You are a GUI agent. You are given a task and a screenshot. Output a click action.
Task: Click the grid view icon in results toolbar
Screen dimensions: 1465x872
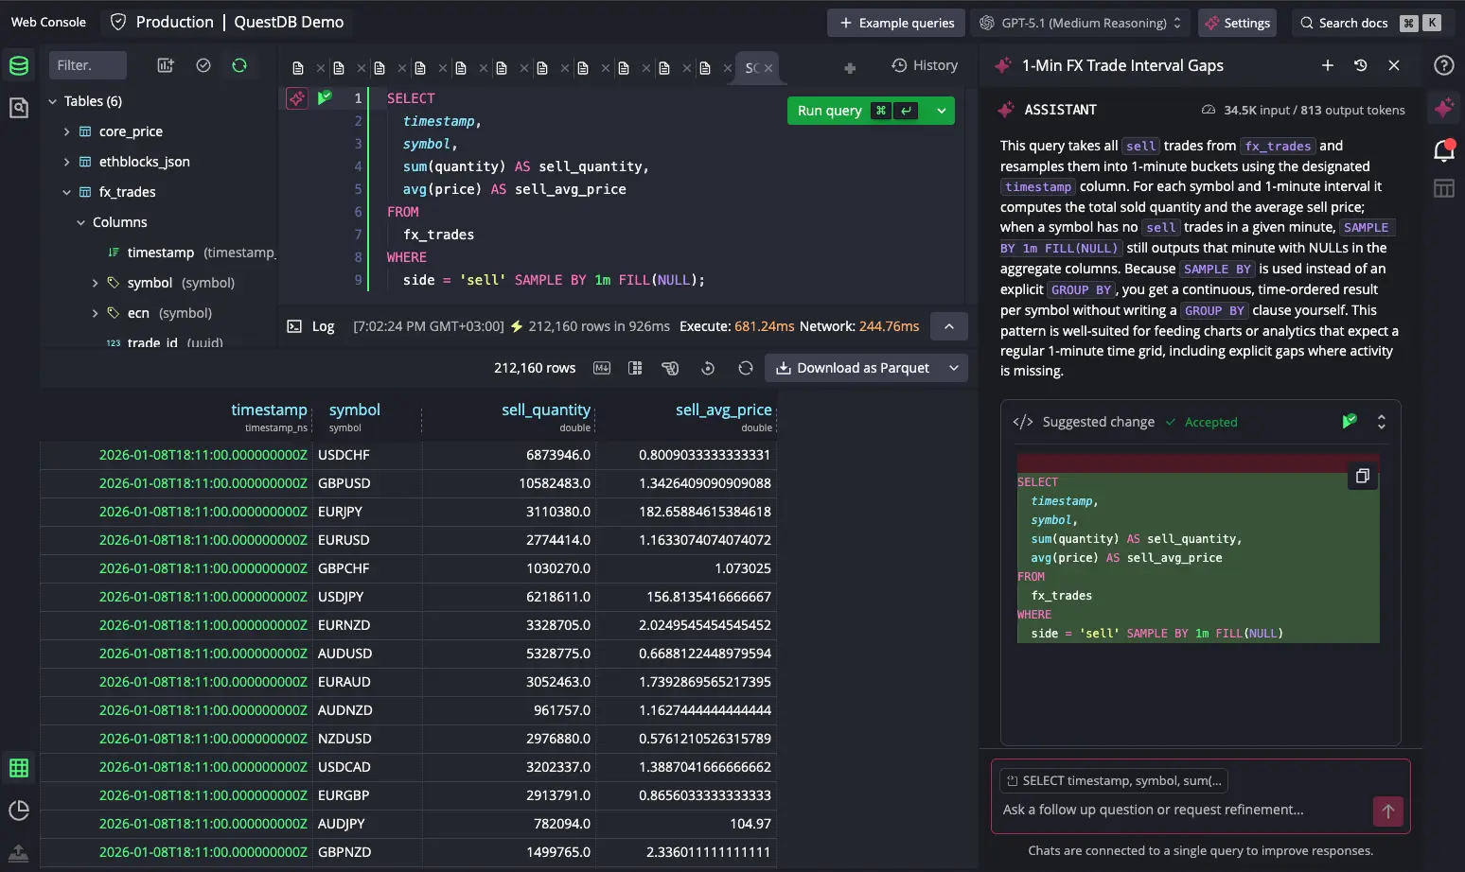(x=635, y=368)
